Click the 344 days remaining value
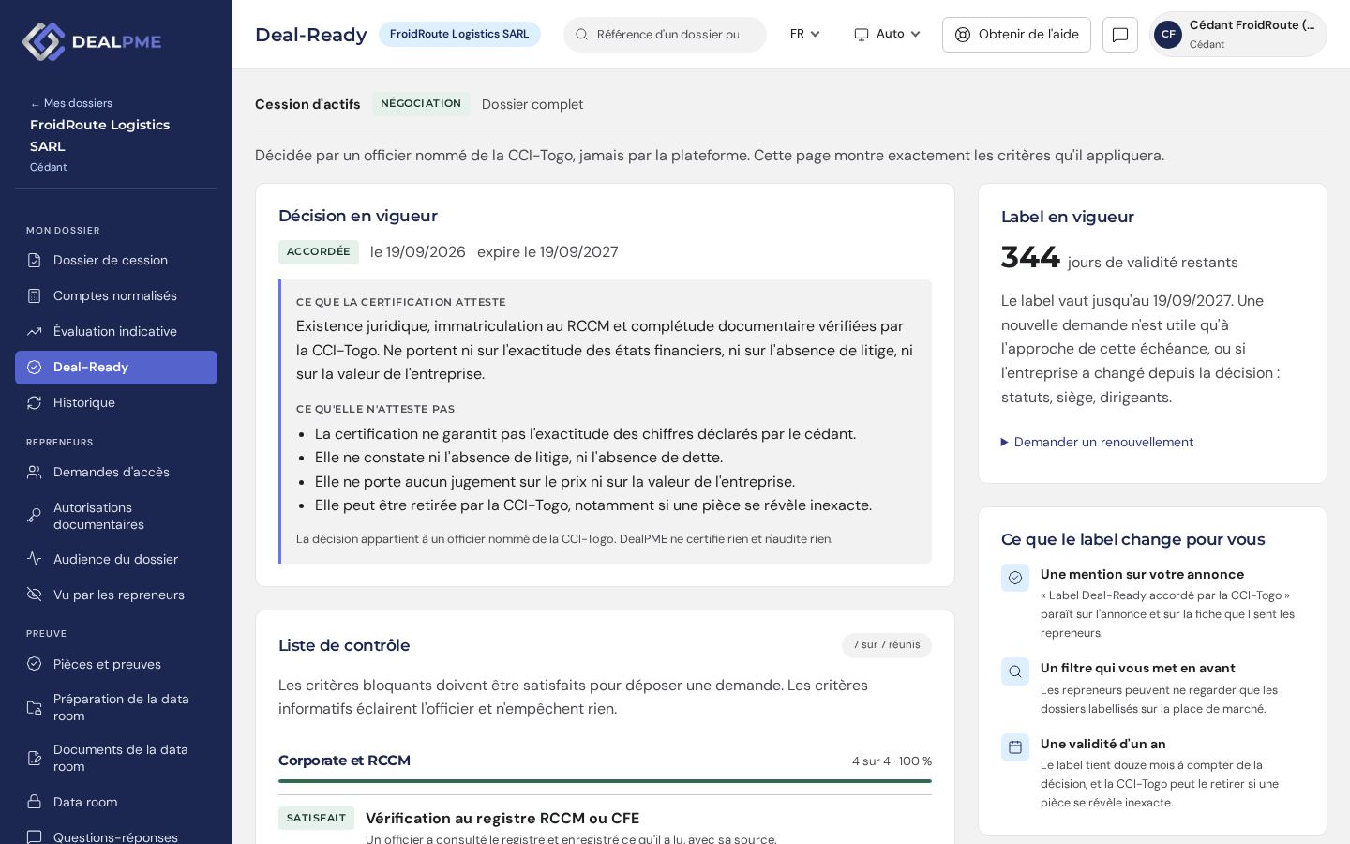Image resolution: width=1350 pixels, height=844 pixels. click(x=1030, y=258)
